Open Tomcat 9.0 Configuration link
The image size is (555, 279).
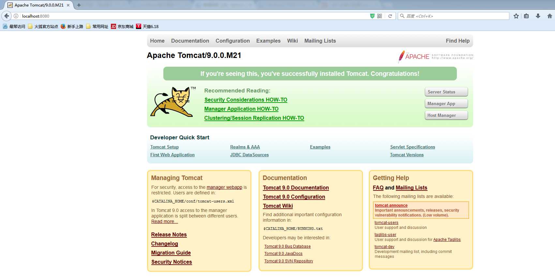pos(294,197)
